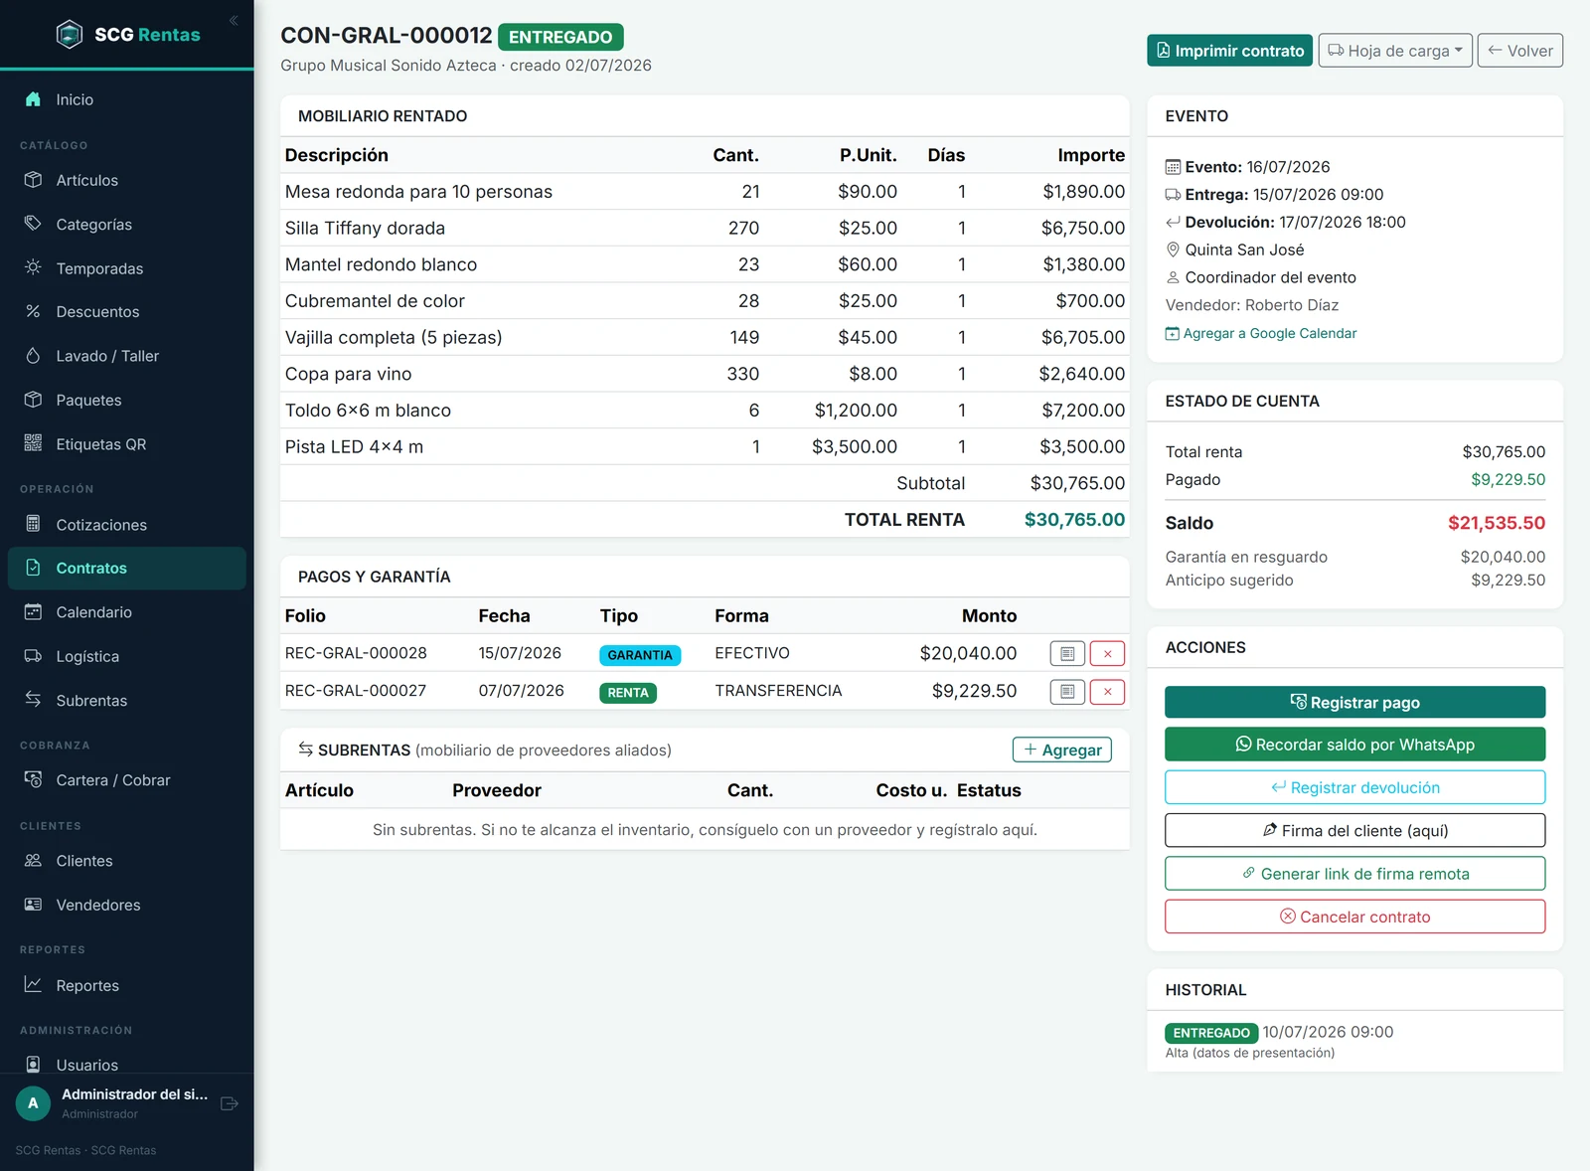Delete payment REC-GRAL-000027
The height and width of the screenshot is (1171, 1590).
(x=1107, y=692)
